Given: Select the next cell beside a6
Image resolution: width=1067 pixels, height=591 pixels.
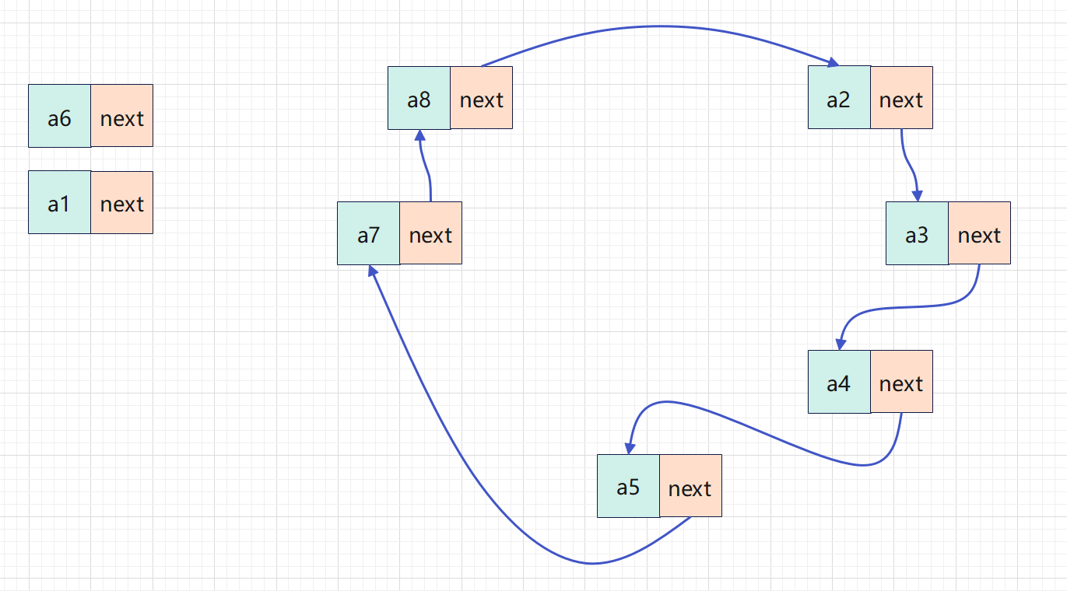Looking at the screenshot, I should point(122,116).
